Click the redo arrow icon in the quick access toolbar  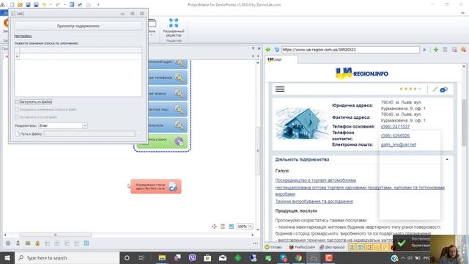(x=58, y=4)
